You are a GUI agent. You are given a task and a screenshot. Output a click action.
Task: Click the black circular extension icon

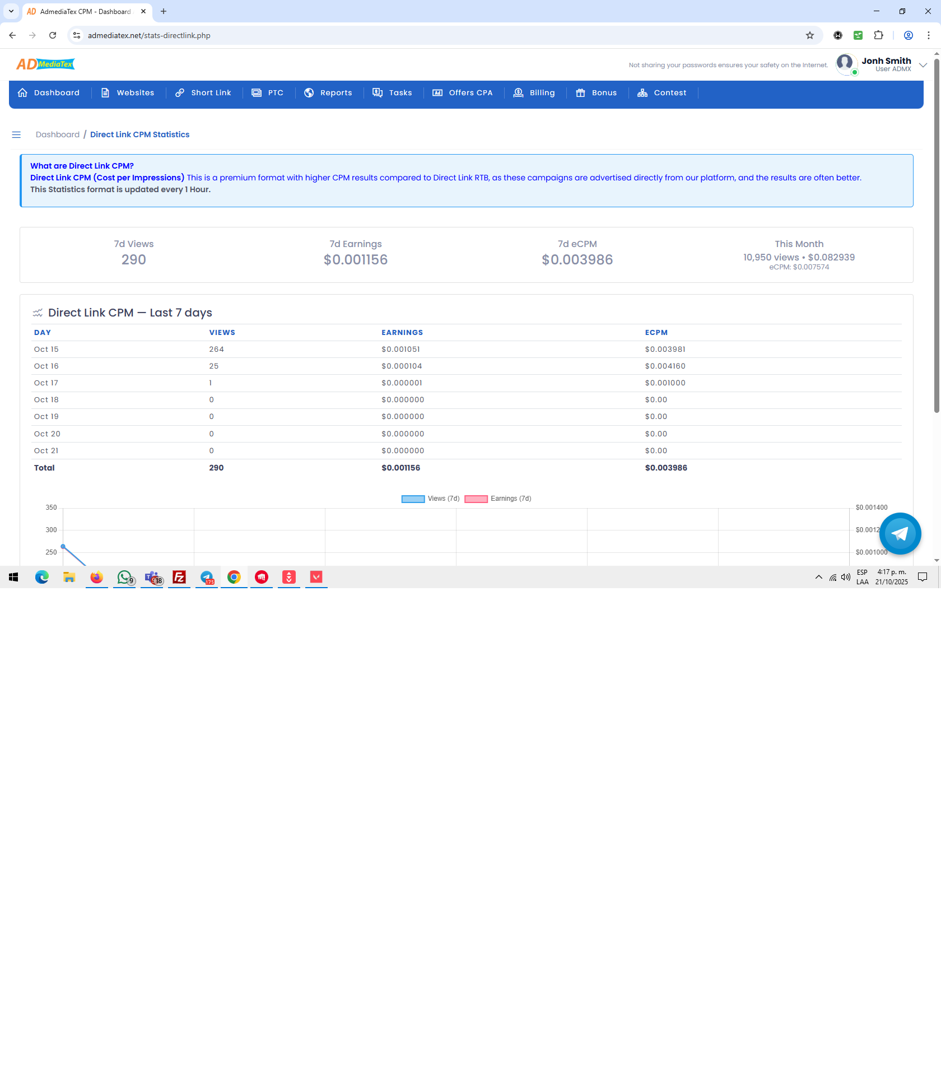[838, 35]
